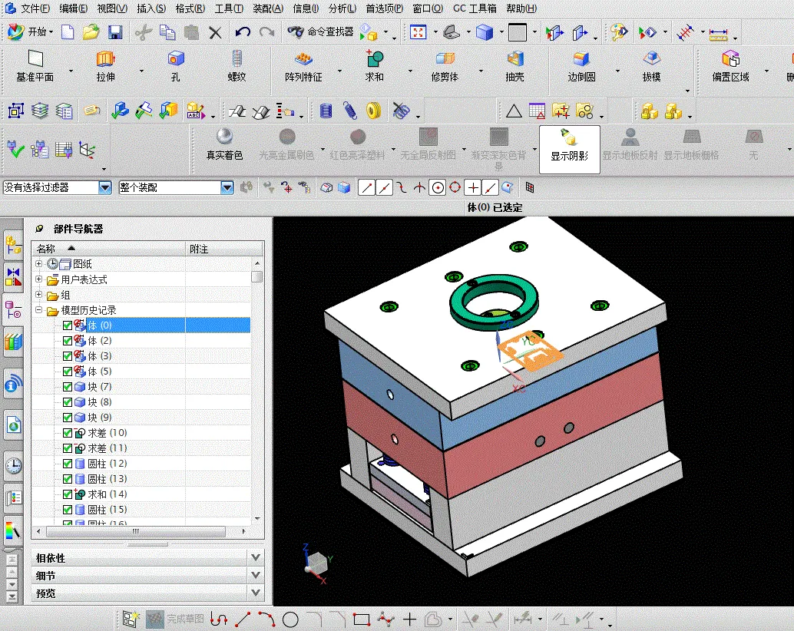Toggle the 块 (9) feature checkbox
Image resolution: width=794 pixels, height=631 pixels.
click(68, 418)
